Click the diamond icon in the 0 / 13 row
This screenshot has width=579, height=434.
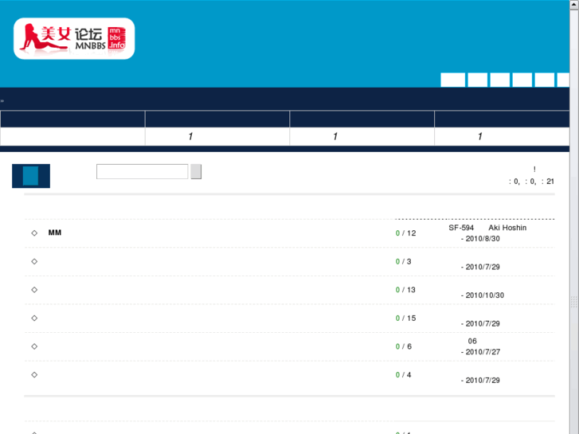click(34, 290)
